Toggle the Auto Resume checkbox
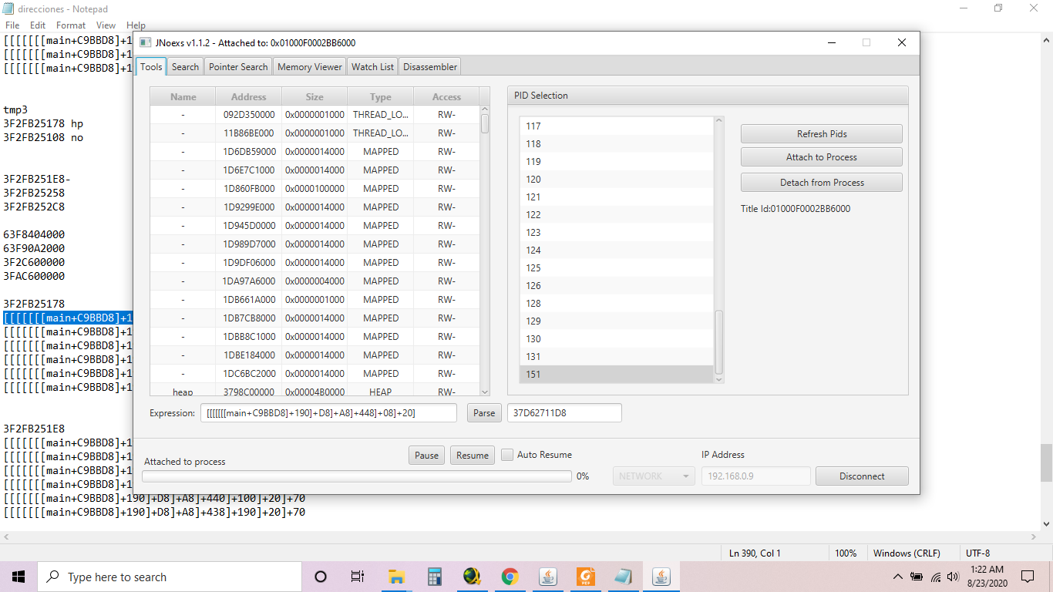Viewport: 1053px width, 592px height. (507, 455)
